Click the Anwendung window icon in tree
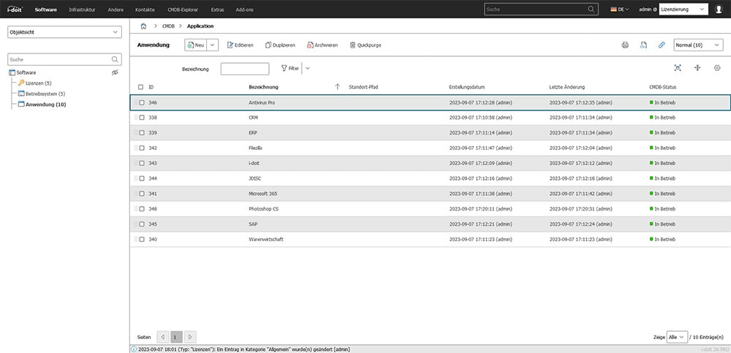Screen dimensions: 731x353 coord(21,105)
